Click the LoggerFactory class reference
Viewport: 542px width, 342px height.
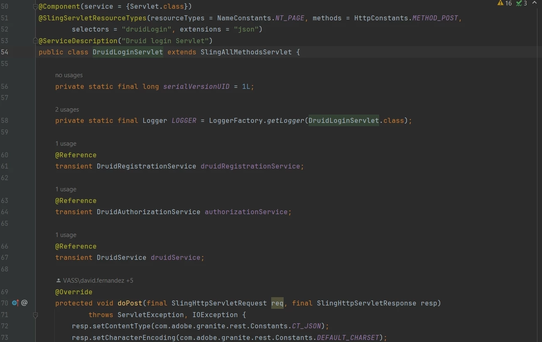[236, 121]
